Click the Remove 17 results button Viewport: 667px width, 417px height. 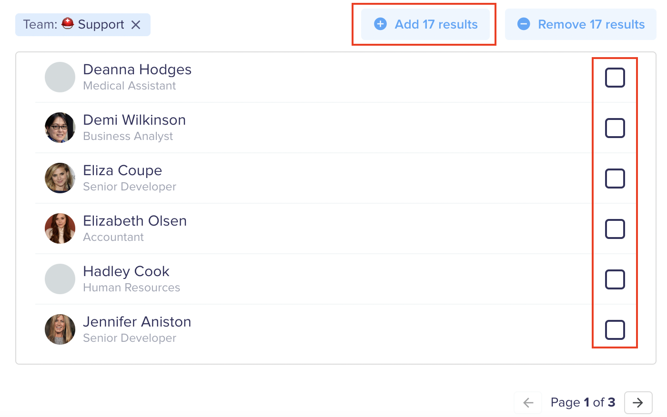pos(581,24)
